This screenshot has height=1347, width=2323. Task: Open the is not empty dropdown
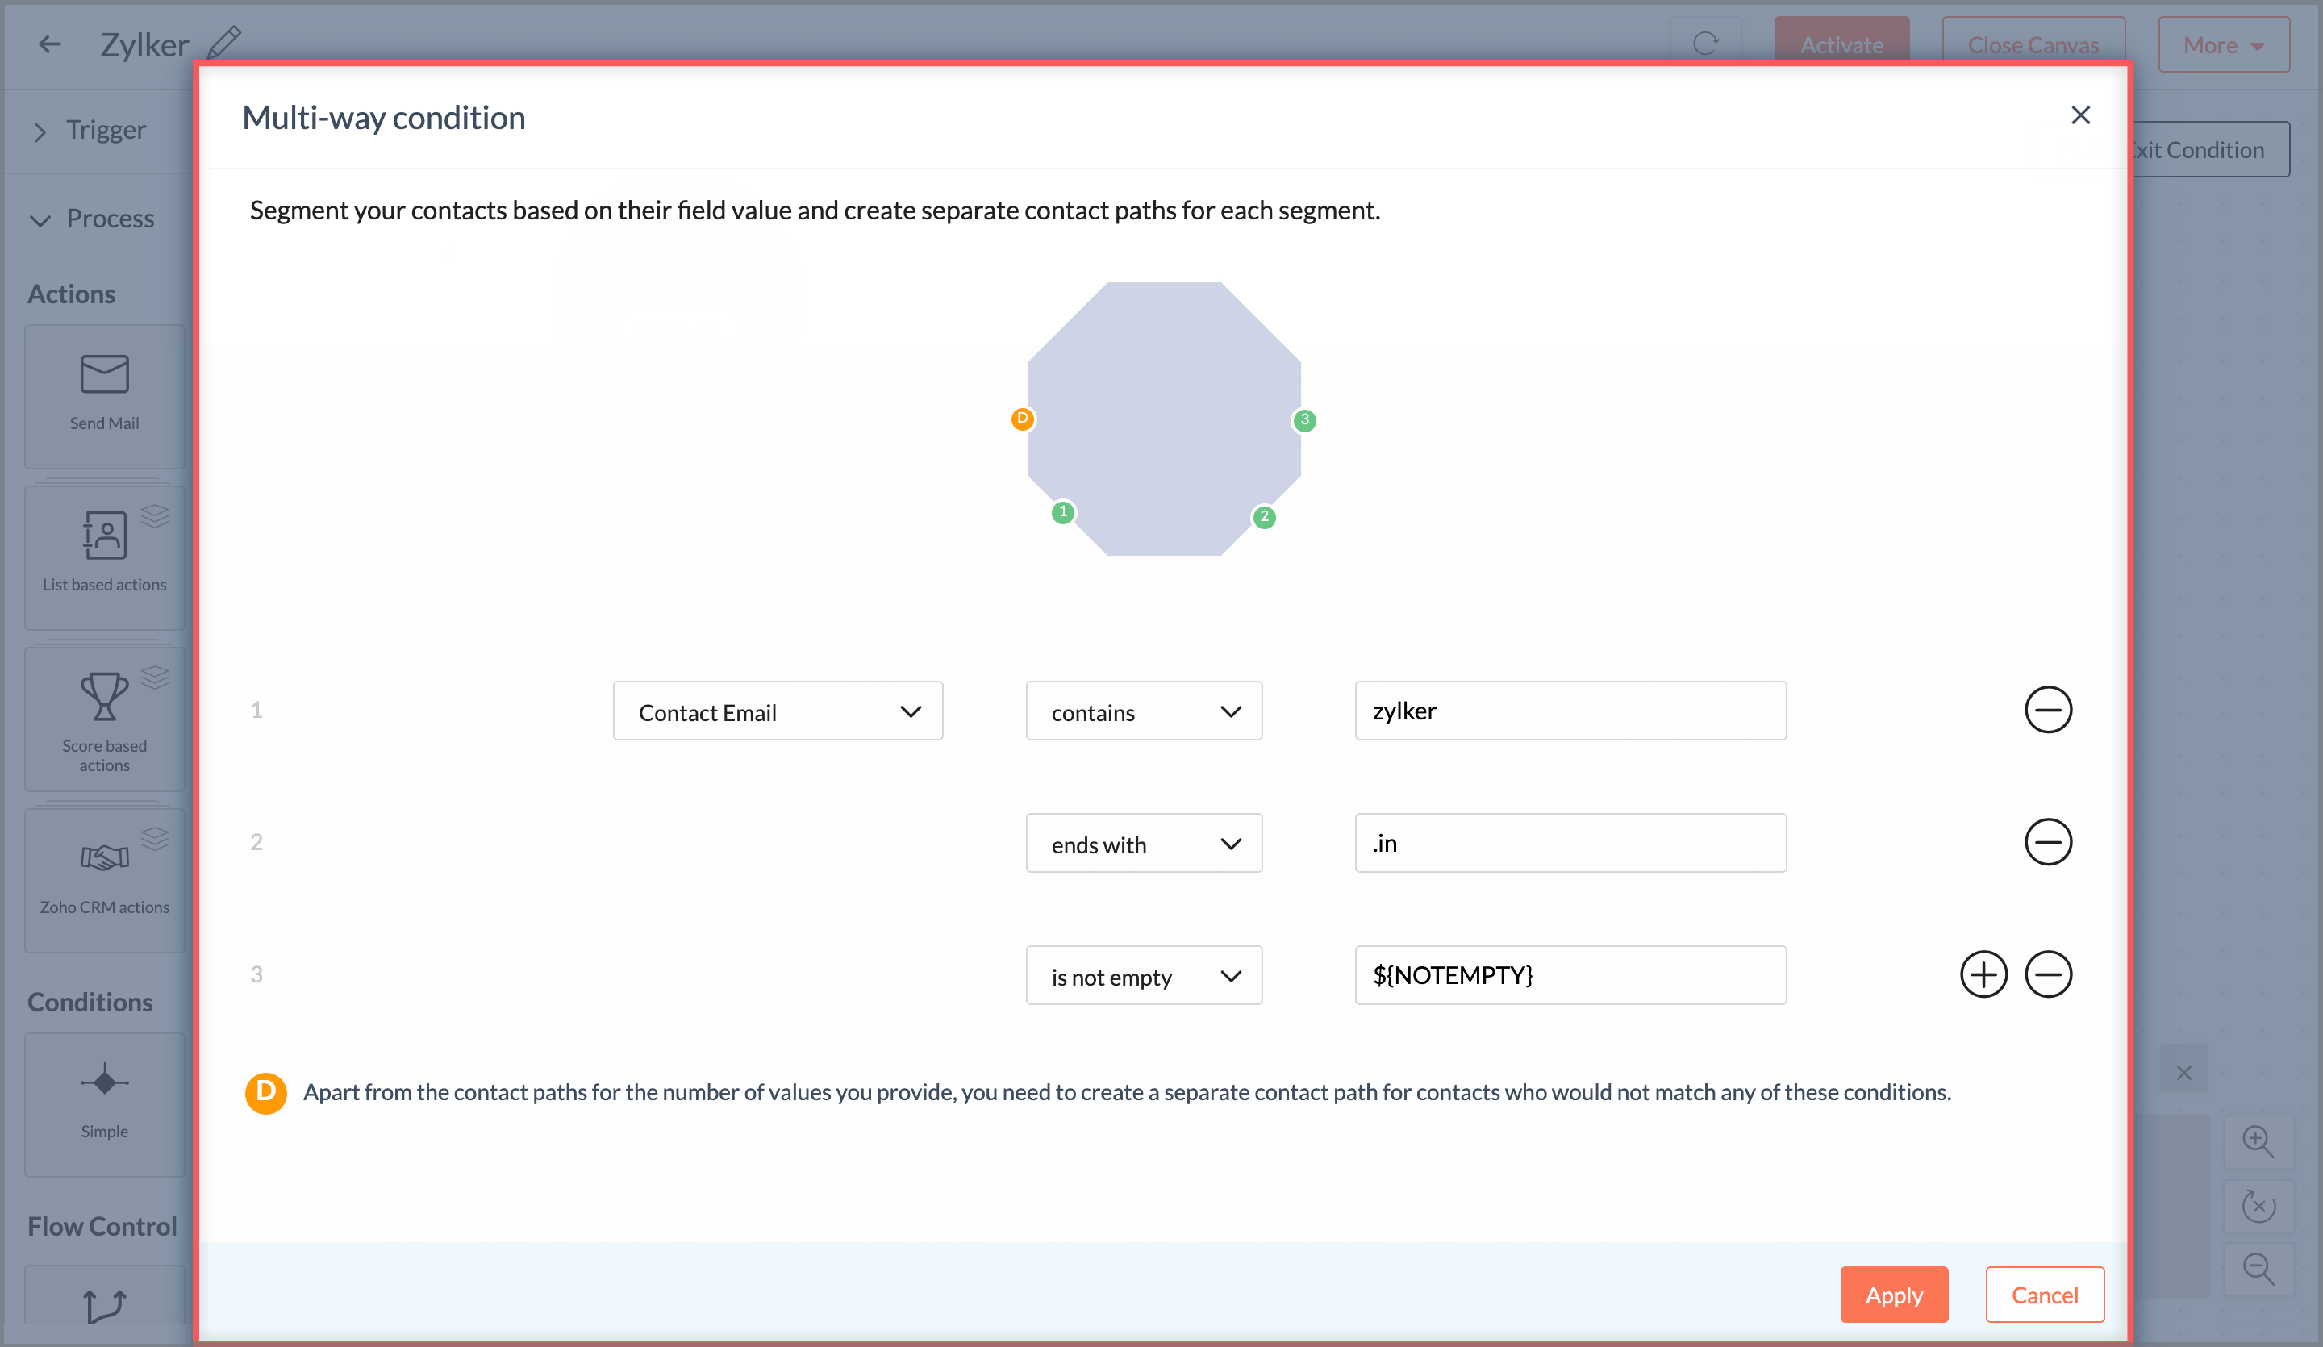(1143, 974)
